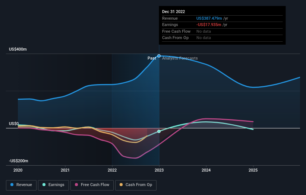Click the Analysts Forecasts label
The width and height of the screenshot is (306, 195).
180,58
